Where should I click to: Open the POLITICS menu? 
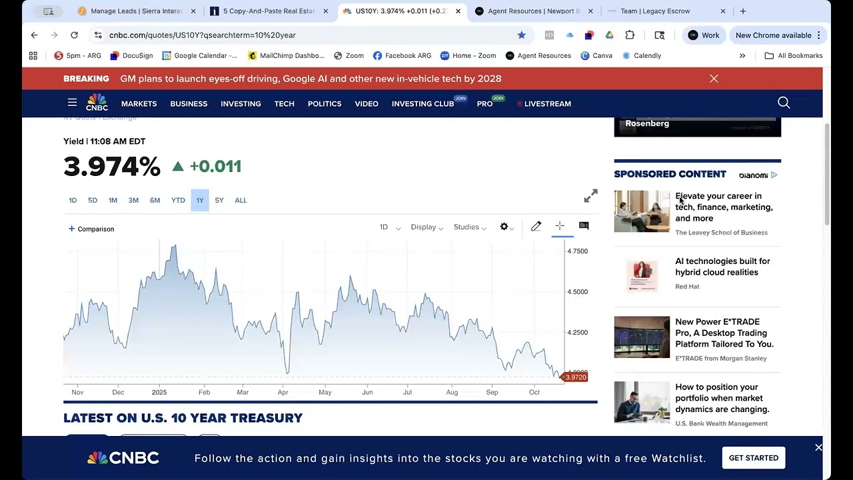pyautogui.click(x=325, y=103)
